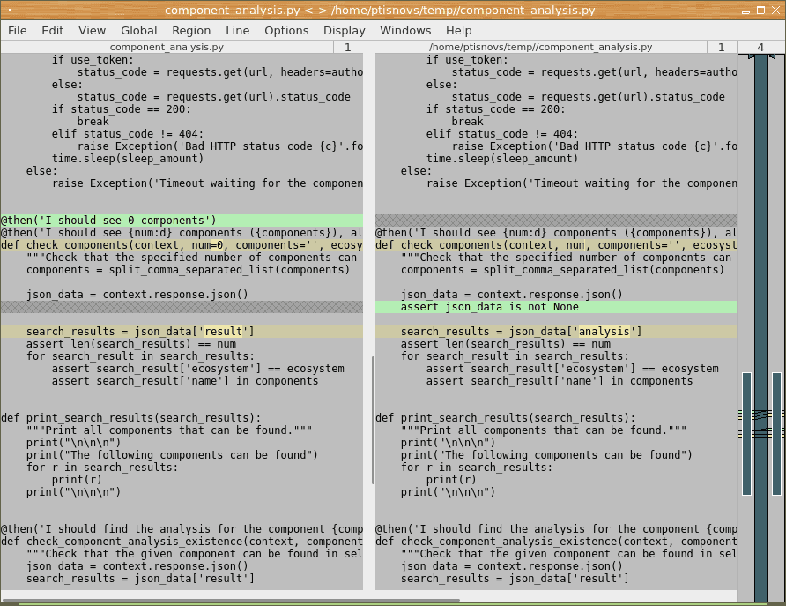The width and height of the screenshot is (786, 606).
Task: Click right pane line number field
Action: [x=722, y=47]
